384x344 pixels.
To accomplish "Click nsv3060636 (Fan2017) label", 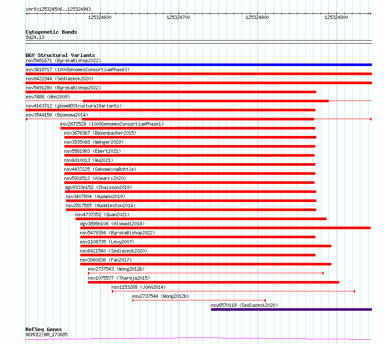I will (106, 260).
